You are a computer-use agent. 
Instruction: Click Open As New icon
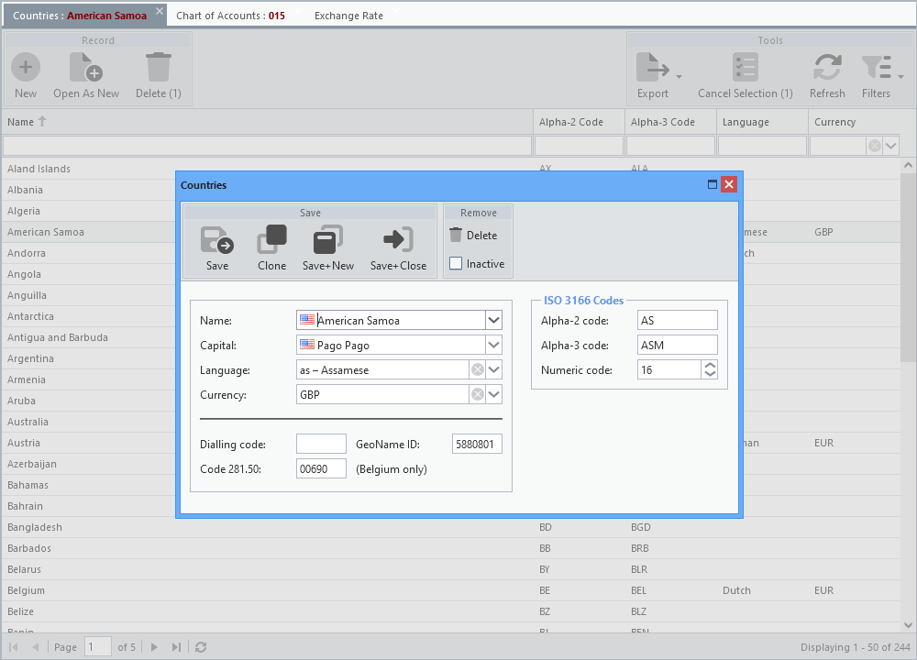click(x=86, y=67)
